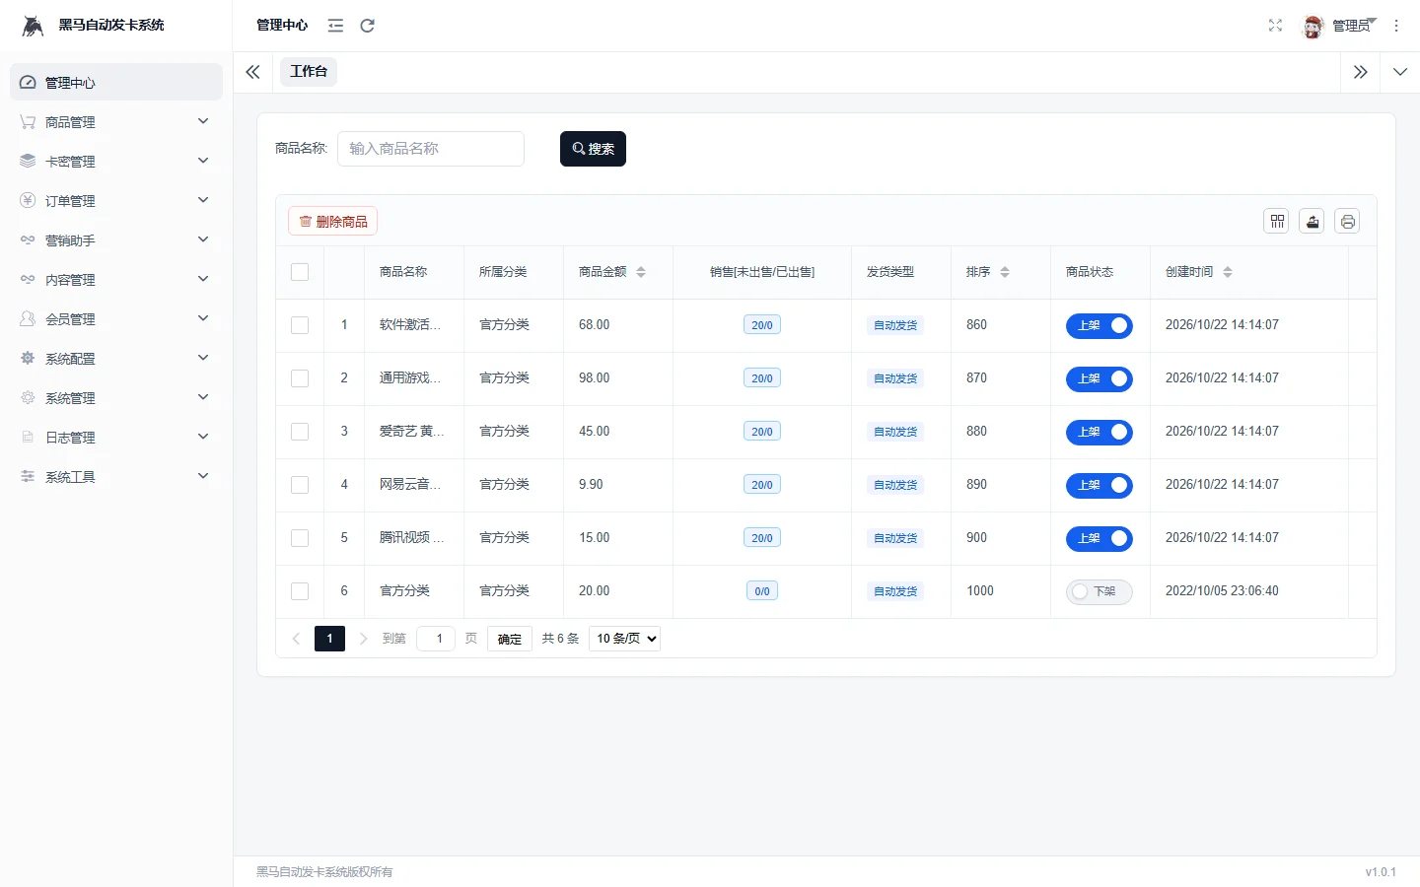
Task: Check the row 6 官方分类 product checkbox
Action: [x=300, y=591]
